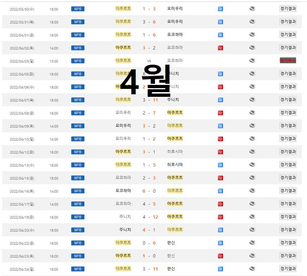Open 경기결과 for the 2022/04/12 game
The height and width of the screenshot is (276, 307).
pos(288,152)
